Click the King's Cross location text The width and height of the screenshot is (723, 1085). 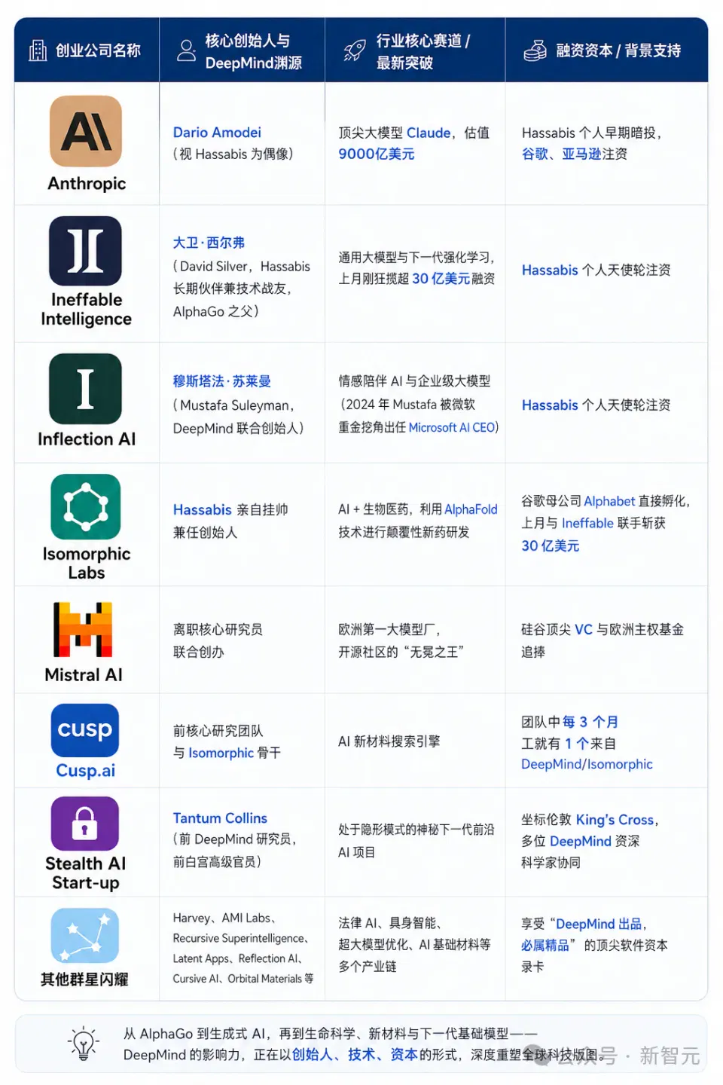[x=615, y=820]
